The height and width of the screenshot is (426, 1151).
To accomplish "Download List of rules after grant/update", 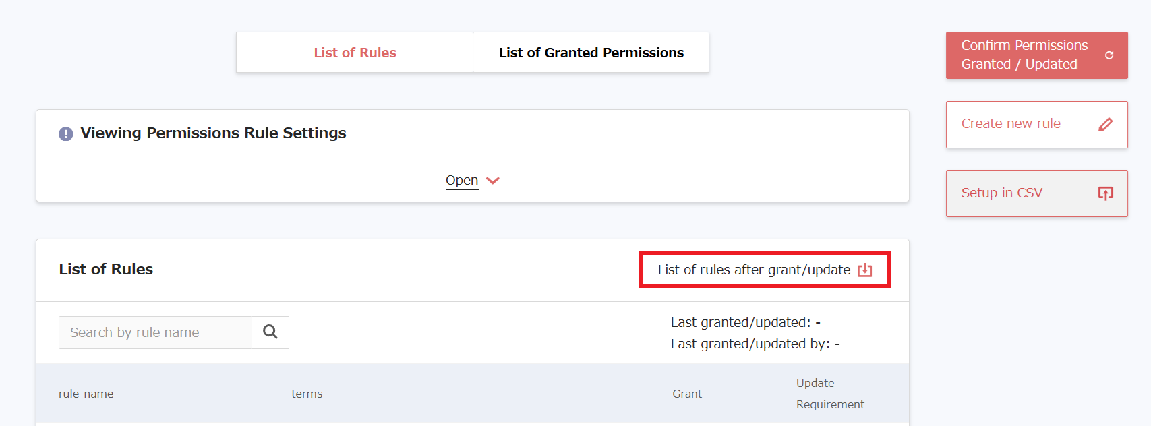I will (754, 270).
